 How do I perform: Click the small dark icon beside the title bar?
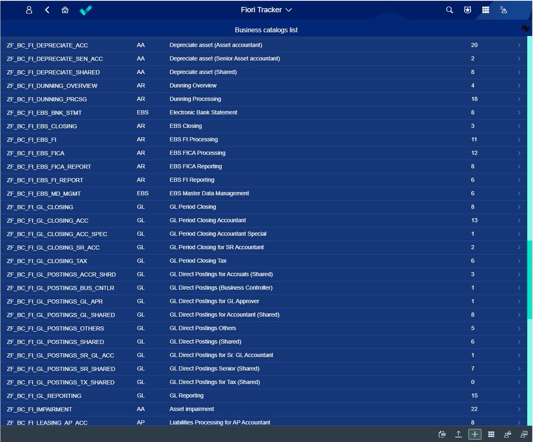(525, 29)
